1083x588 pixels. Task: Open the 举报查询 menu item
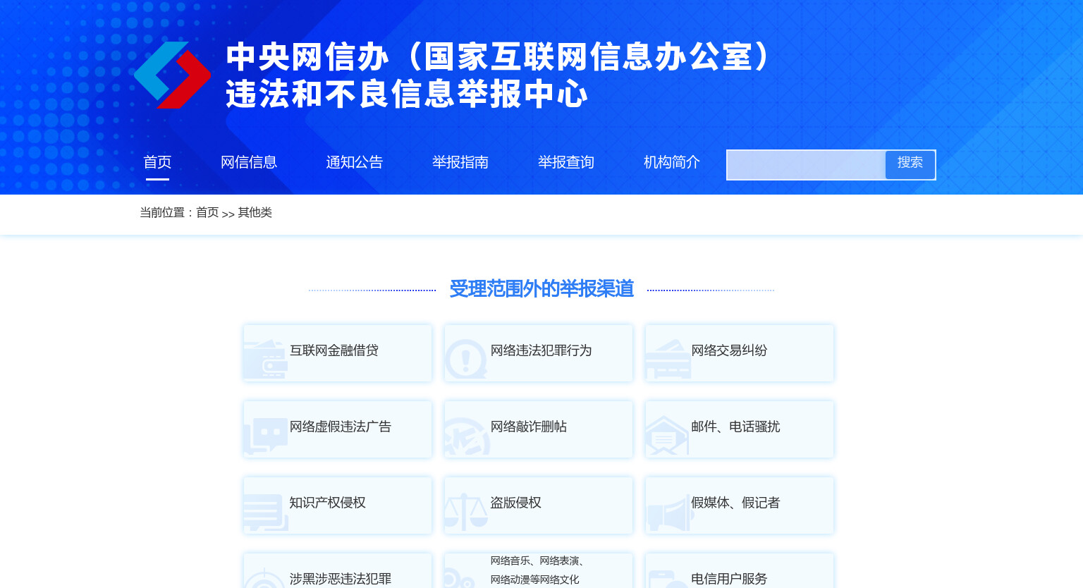point(566,162)
